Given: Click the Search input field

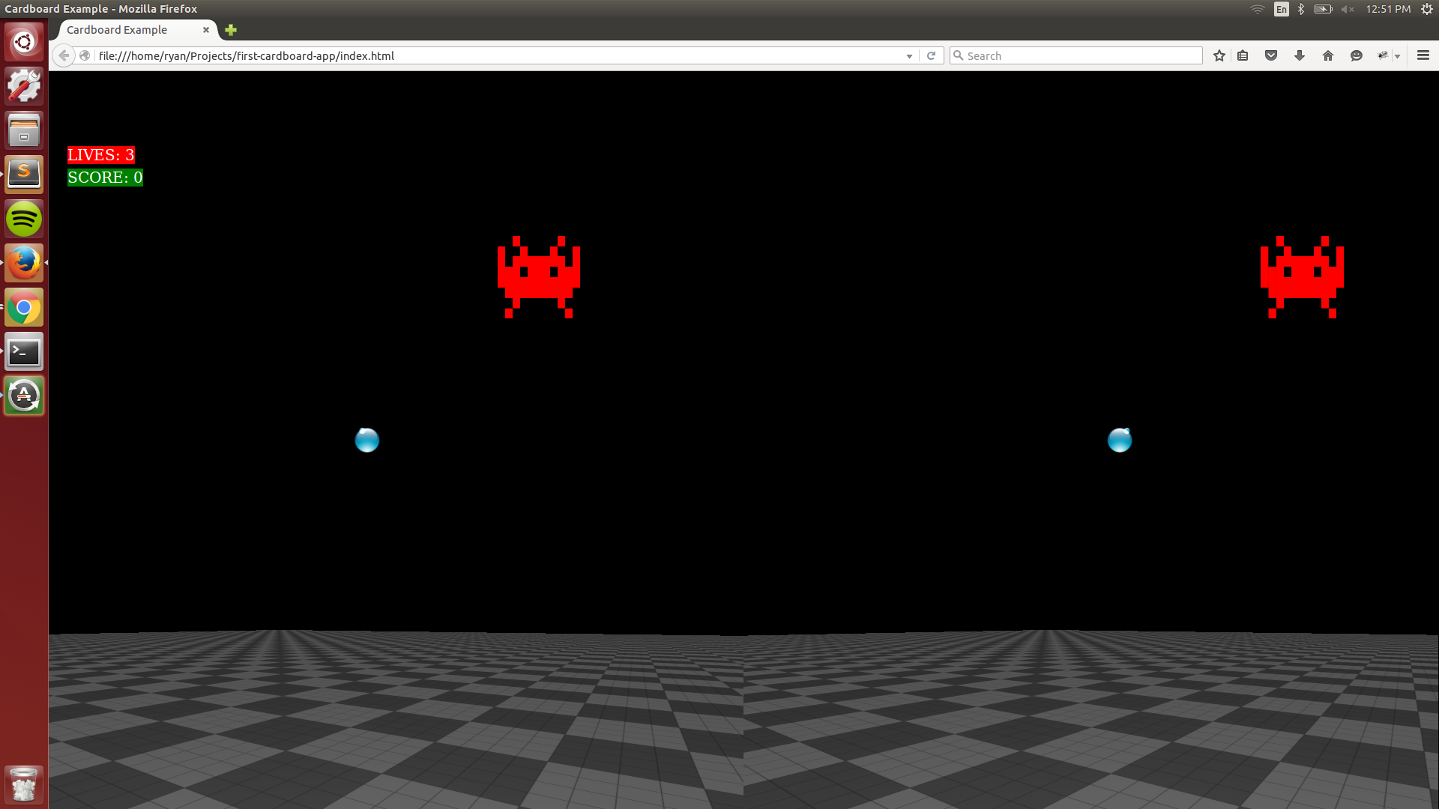Looking at the screenshot, I should coord(1076,55).
